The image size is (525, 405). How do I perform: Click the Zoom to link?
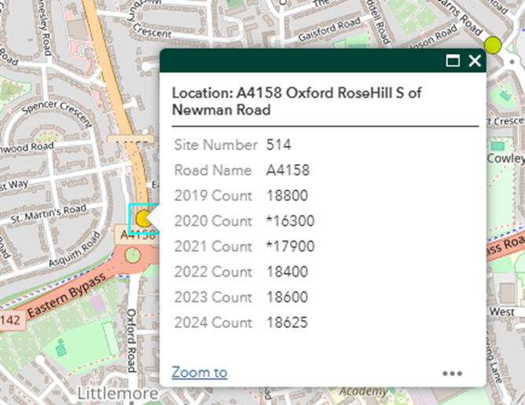click(200, 372)
